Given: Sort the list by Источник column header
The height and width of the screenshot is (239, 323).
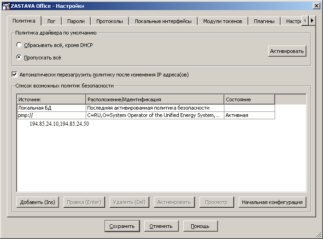Looking at the screenshot, I should (51, 99).
